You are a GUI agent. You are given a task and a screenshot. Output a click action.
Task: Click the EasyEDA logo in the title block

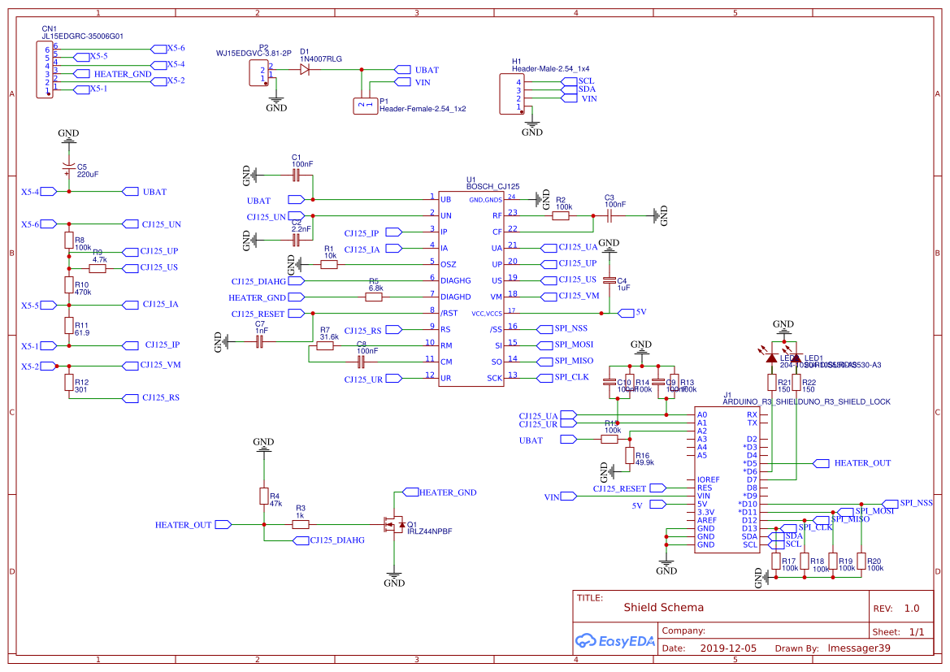pyautogui.click(x=614, y=640)
